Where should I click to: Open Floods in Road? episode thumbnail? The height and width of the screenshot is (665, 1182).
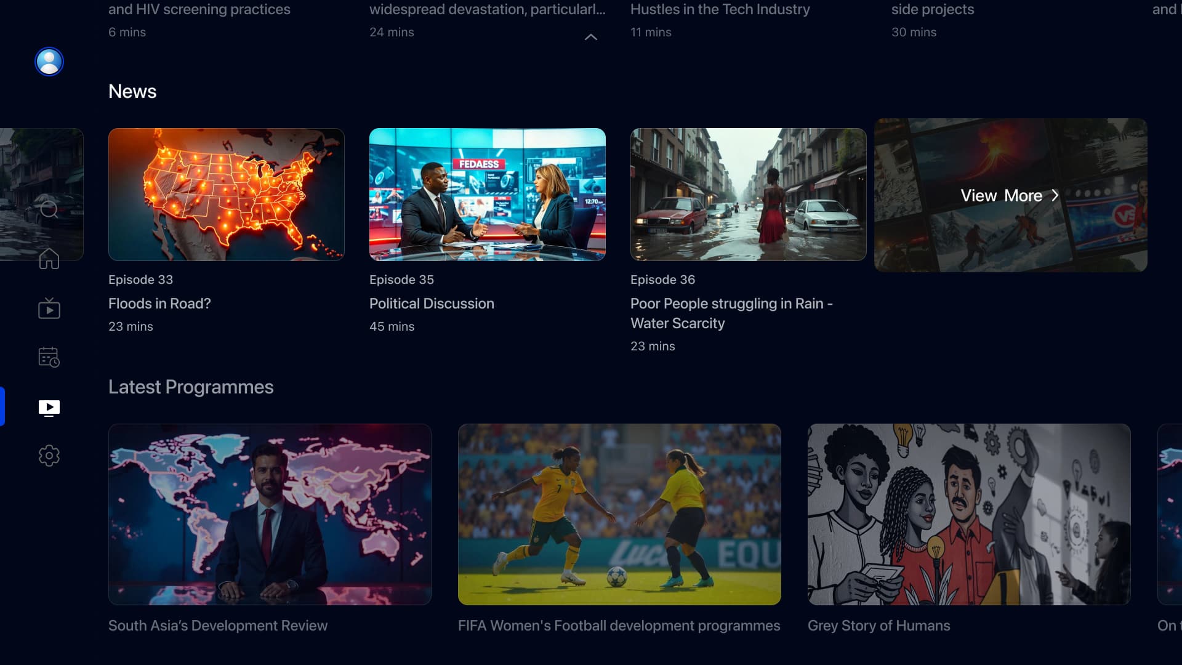[226, 195]
